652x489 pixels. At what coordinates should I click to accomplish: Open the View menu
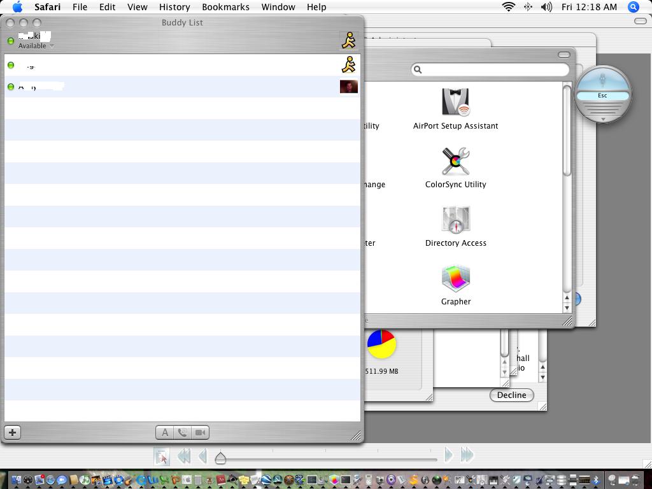(x=138, y=7)
